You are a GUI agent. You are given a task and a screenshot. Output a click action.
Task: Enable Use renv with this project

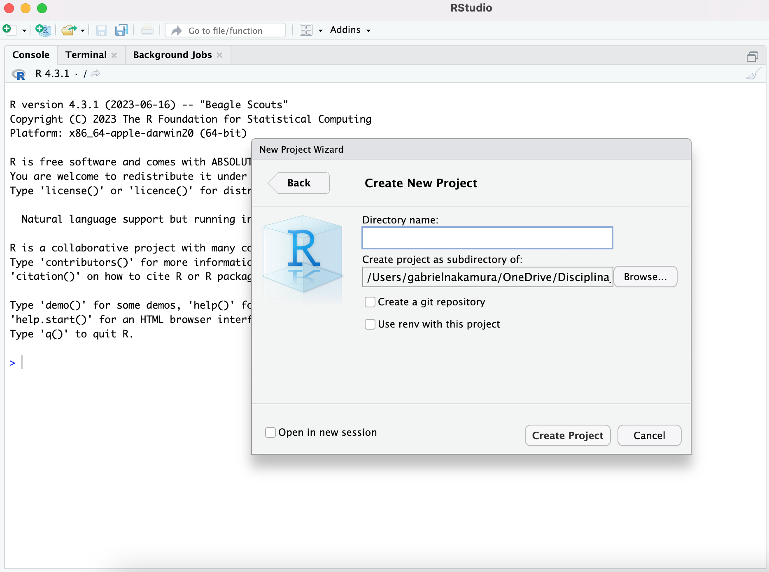(370, 324)
